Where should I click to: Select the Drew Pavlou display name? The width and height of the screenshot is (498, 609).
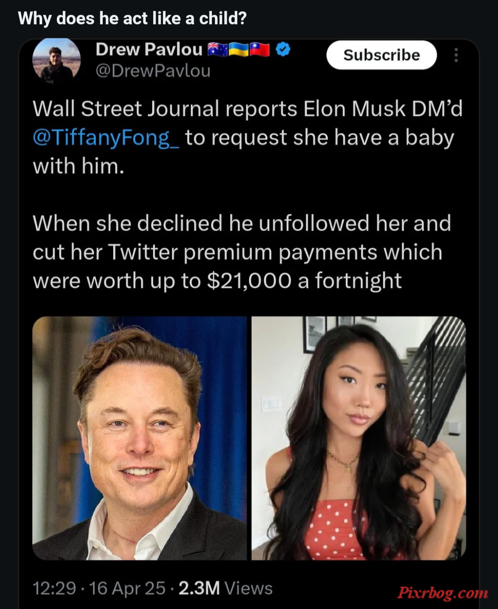(x=149, y=49)
